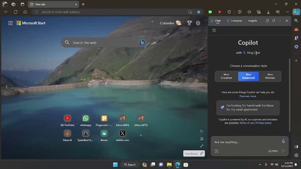This screenshot has width=301, height=169.
Task: Open Copilot chat history icon
Action: pos(214,30)
